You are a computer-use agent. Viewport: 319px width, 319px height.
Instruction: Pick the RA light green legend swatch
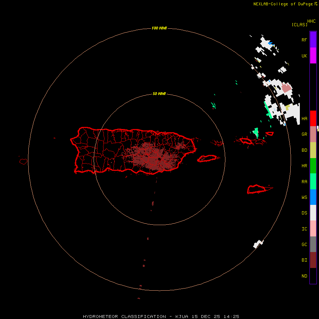(x=313, y=181)
